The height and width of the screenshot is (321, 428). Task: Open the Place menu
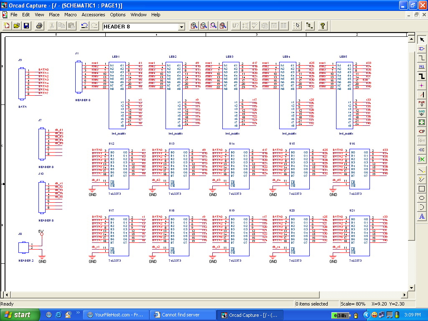pyautogui.click(x=54, y=15)
